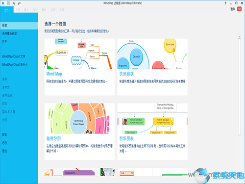Click the 组织图表 card title link
This screenshot has width=245, height=184.
tap(126, 139)
